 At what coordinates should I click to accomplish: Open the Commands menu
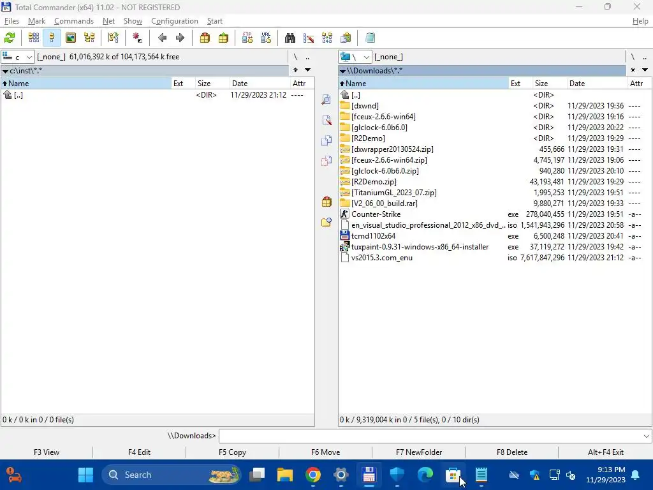74,21
